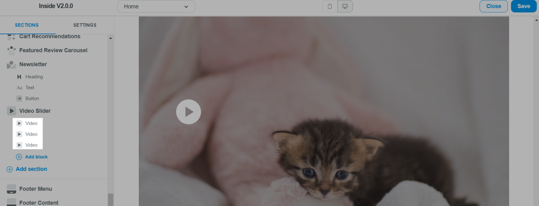
Task: Click sidebar scrollbar up arrow
Action: coord(110,38)
